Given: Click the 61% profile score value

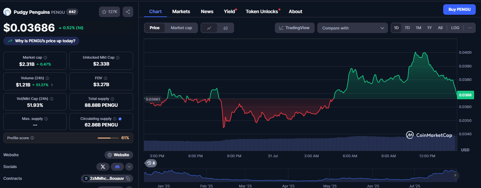Looking at the screenshot, I should pos(125,138).
